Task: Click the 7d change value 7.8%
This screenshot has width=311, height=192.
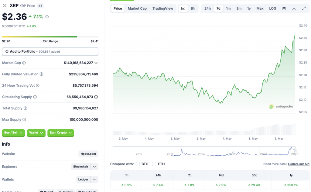Action: point(190,185)
